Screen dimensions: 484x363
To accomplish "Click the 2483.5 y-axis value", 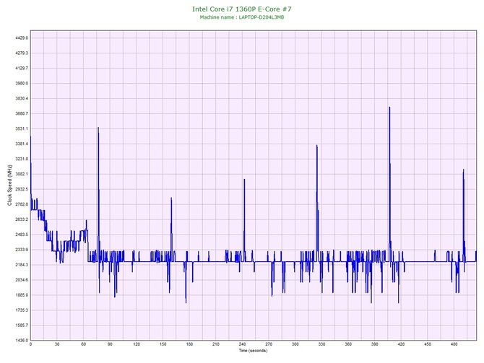I will click(22, 235).
